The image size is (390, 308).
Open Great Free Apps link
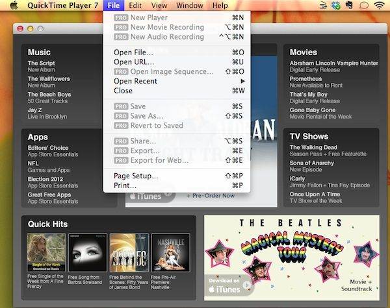point(53,198)
